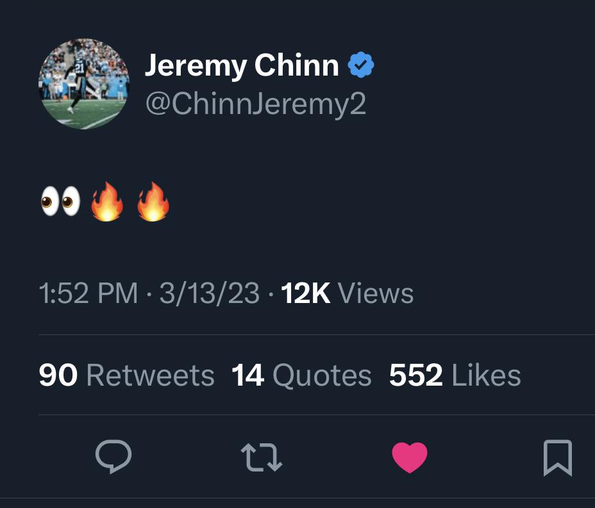Open the 14 Quotes list
Viewport: 595px width, 508px height.
tap(301, 375)
